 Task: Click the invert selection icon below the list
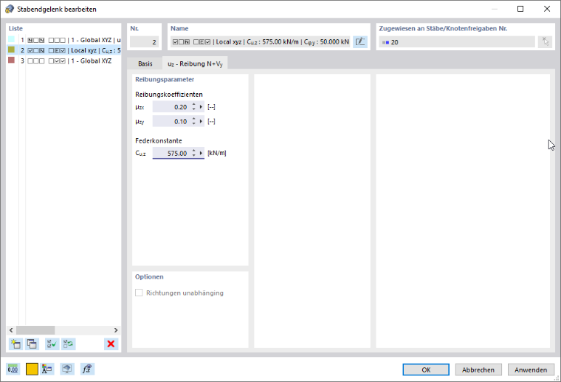point(68,344)
